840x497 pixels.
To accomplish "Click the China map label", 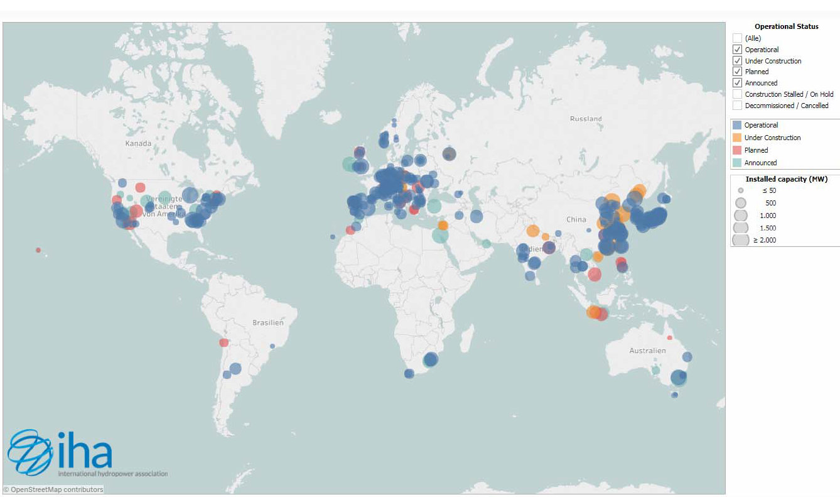I will tap(576, 219).
